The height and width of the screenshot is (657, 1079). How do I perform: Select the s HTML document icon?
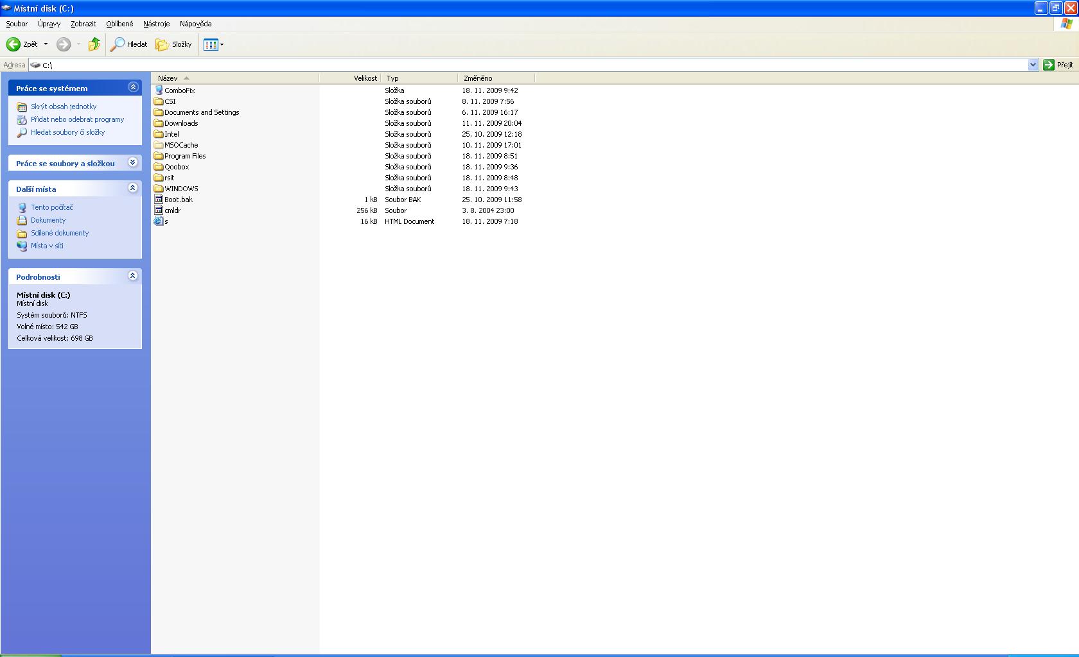(159, 221)
